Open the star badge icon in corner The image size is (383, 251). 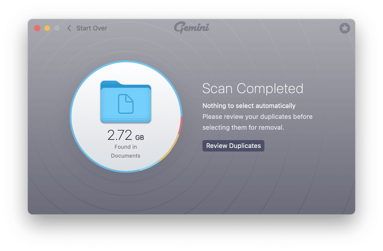tap(345, 28)
